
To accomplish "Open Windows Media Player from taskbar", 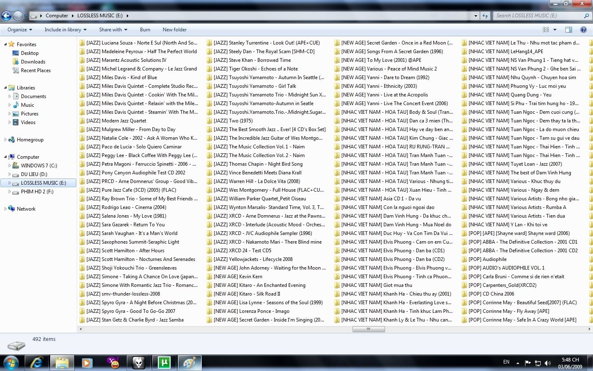I will (87, 363).
